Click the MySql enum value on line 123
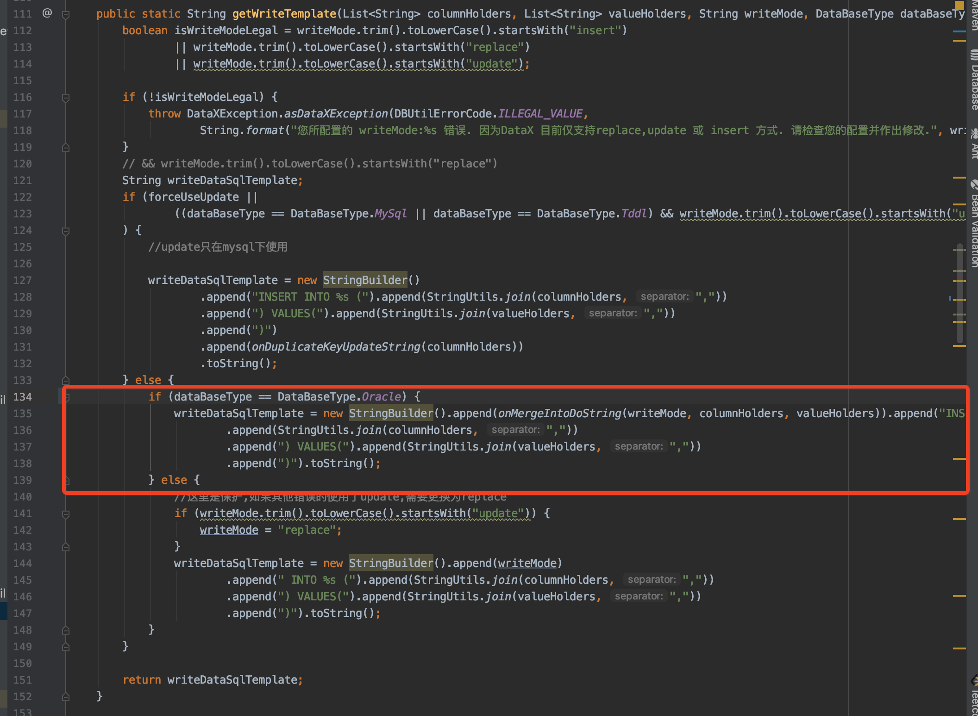The width and height of the screenshot is (978, 716). [x=390, y=214]
